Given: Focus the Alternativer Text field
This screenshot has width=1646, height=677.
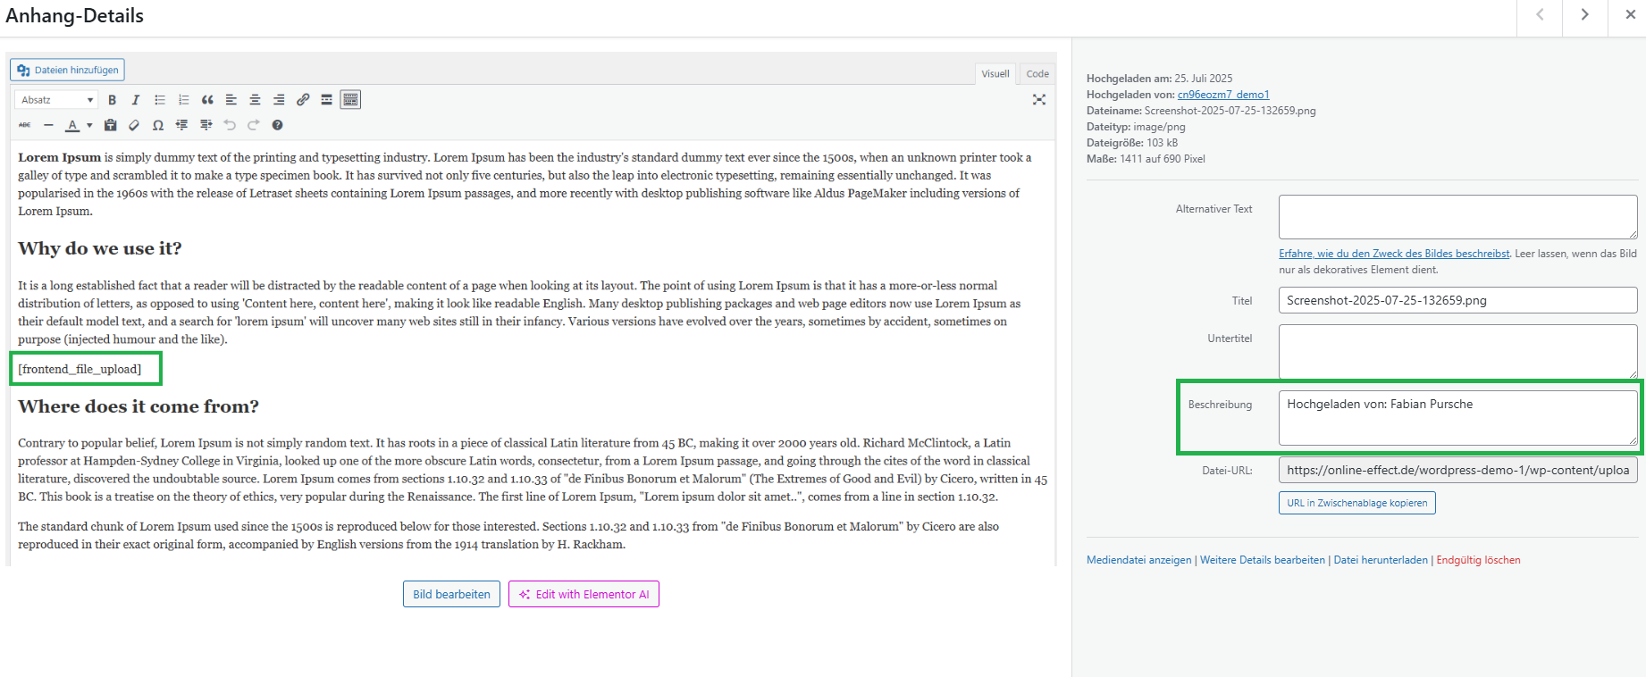Looking at the screenshot, I should 1457,217.
